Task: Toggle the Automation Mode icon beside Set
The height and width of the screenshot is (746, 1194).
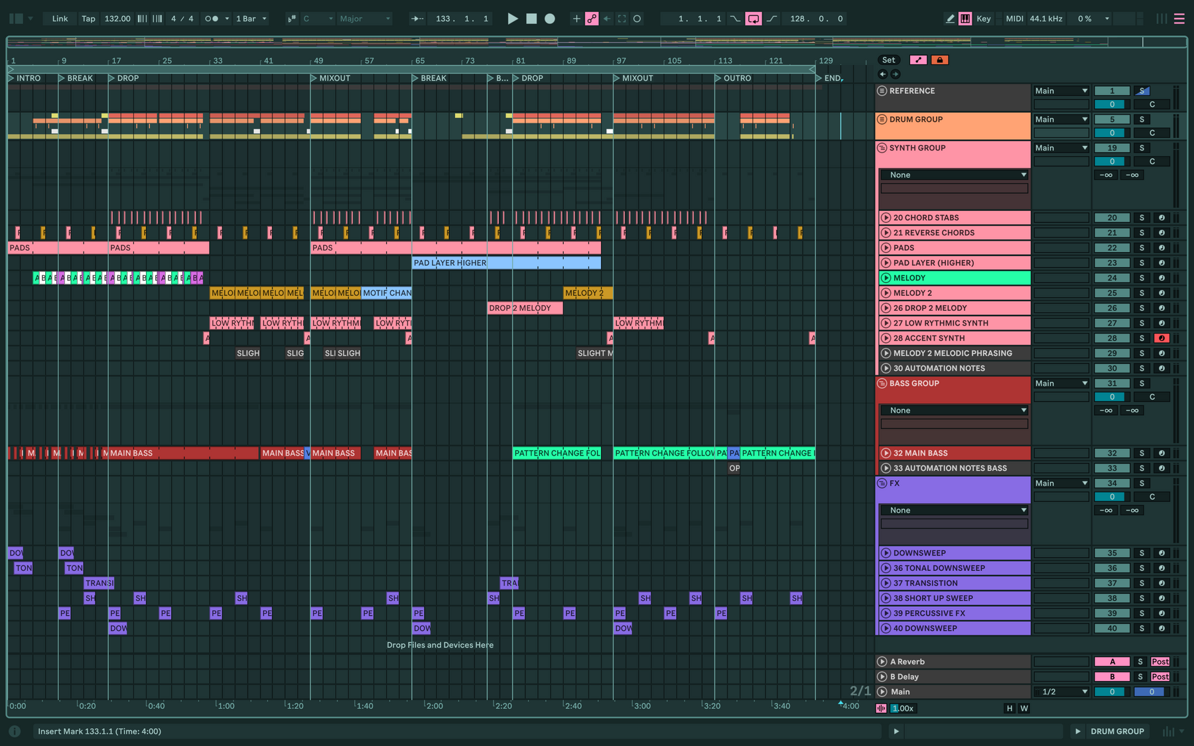Action: click(918, 60)
